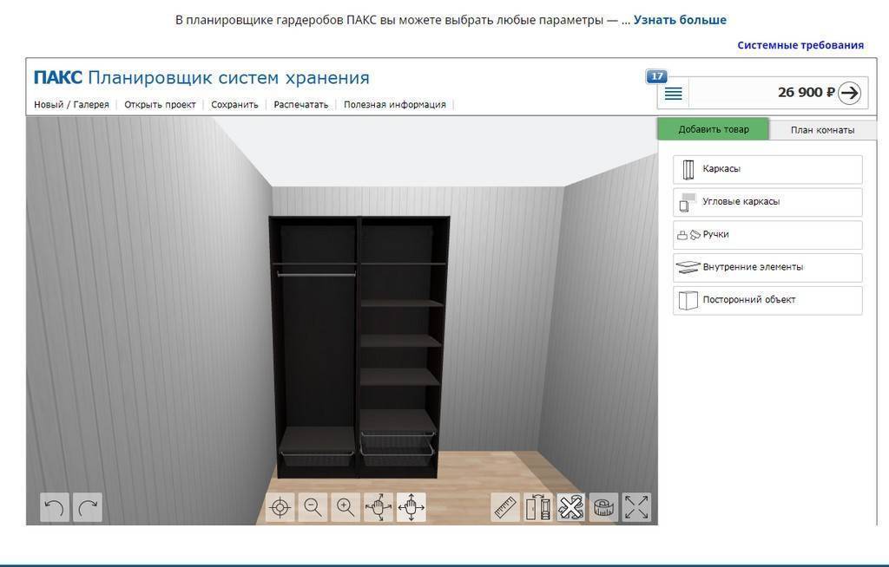
Task: Toggle wardrobe doors visibility
Action: pyautogui.click(x=538, y=507)
